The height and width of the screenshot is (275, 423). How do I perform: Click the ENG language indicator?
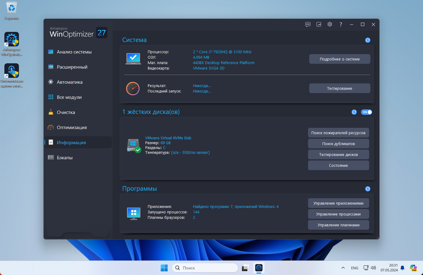point(354,268)
